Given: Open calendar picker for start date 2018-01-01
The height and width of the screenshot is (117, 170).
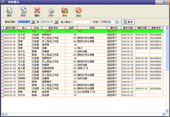Looking at the screenshot, I should point(33,22).
